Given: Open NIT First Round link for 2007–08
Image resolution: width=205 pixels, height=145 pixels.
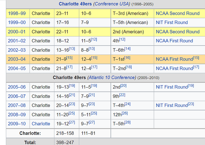Looking at the screenshot, I should pos(172,105).
